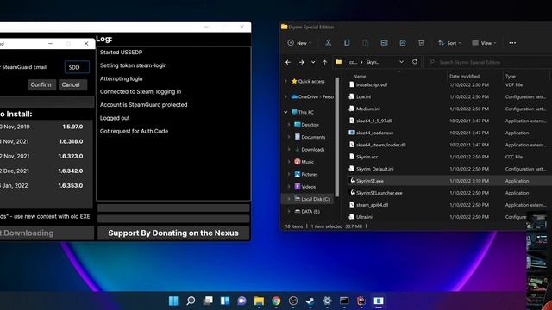Open the terminal window icon on taskbar

point(344,301)
